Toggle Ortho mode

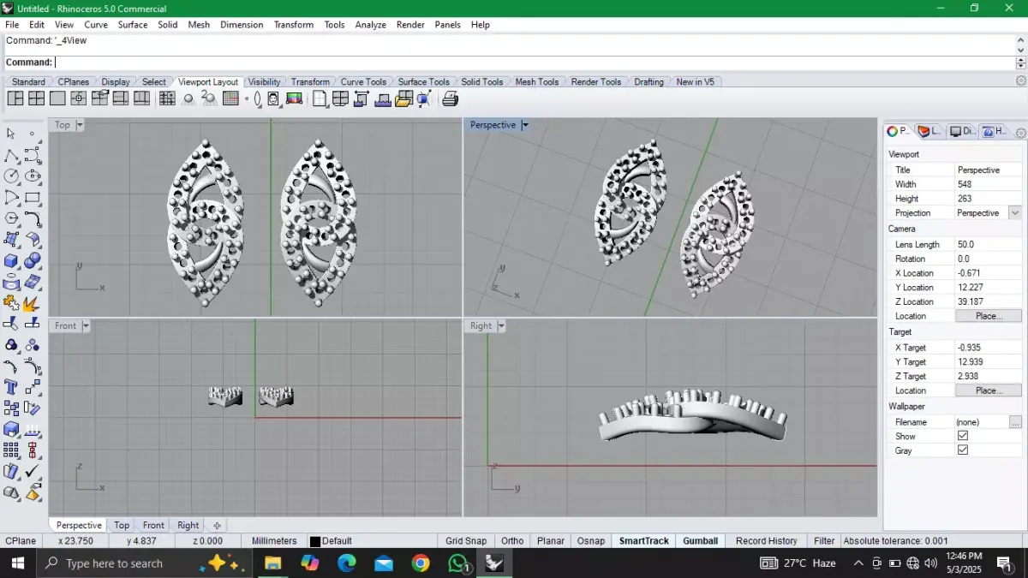512,541
